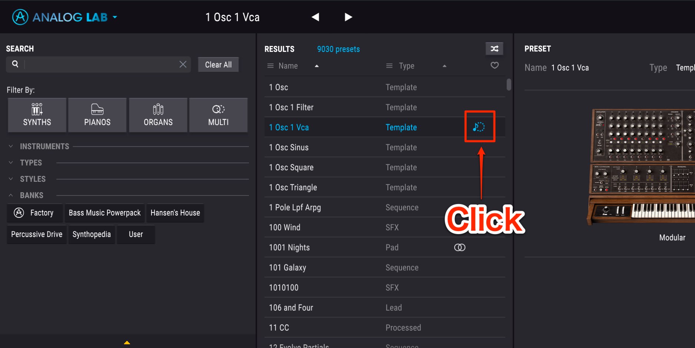Viewport: 695px width, 348px height.
Task: Clear the search text with the X
Action: (183, 64)
